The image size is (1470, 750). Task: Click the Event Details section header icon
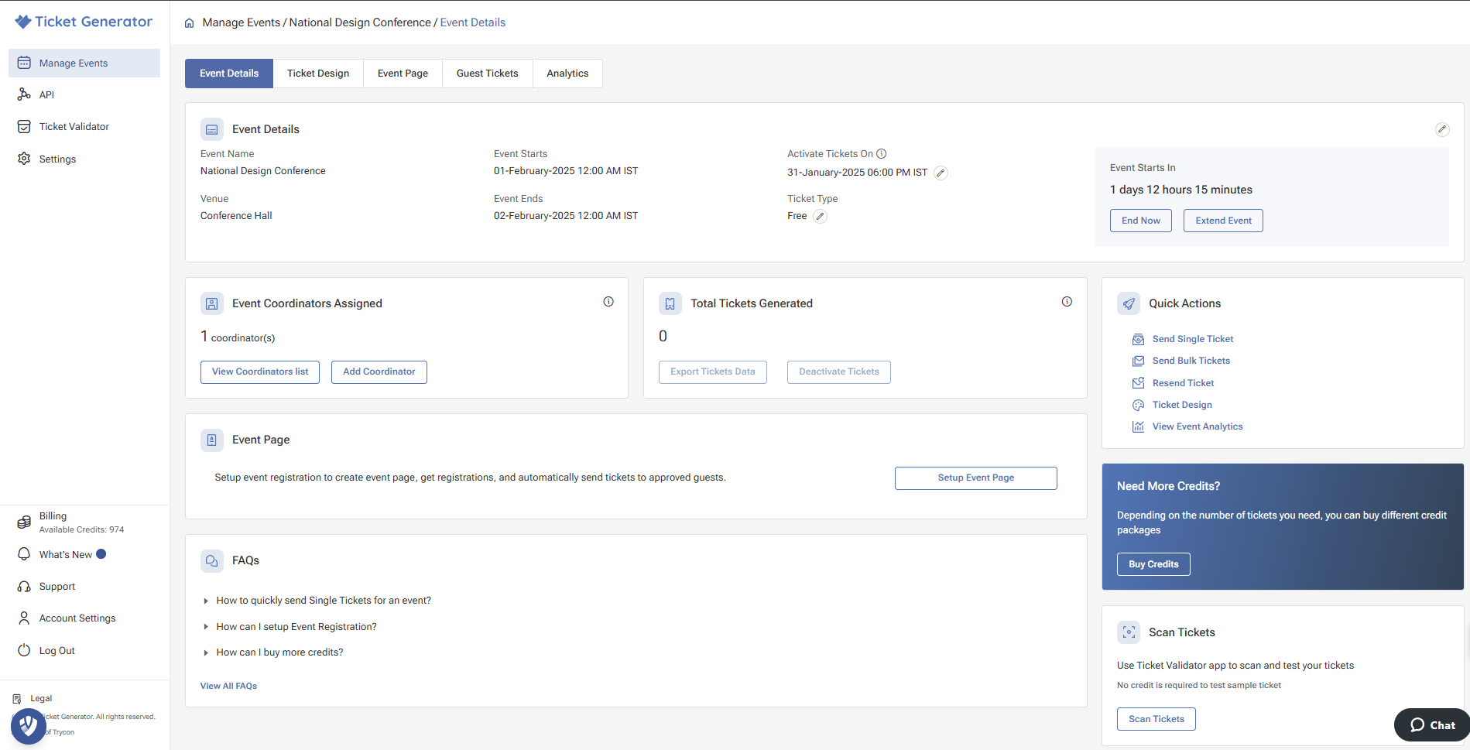coord(212,129)
